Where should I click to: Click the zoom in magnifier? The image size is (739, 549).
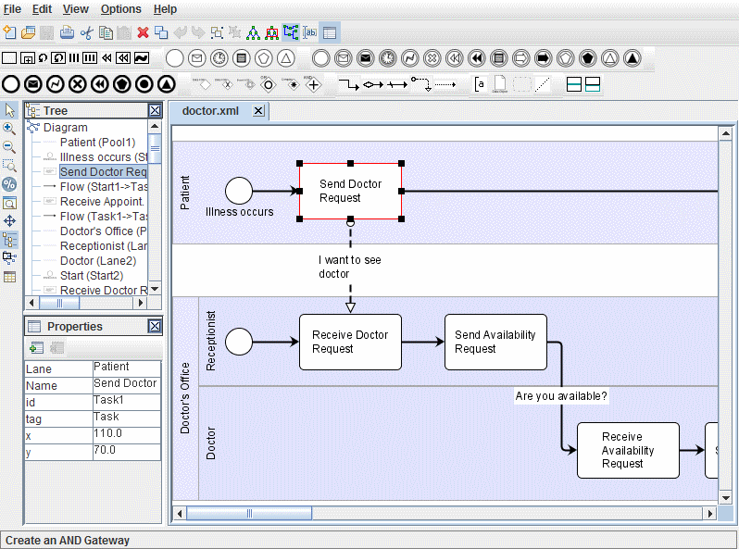(9, 129)
